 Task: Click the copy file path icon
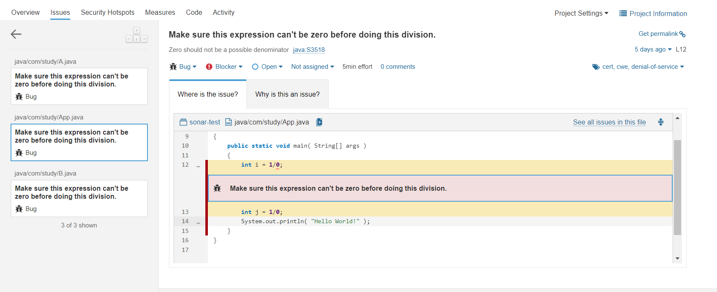coord(319,122)
